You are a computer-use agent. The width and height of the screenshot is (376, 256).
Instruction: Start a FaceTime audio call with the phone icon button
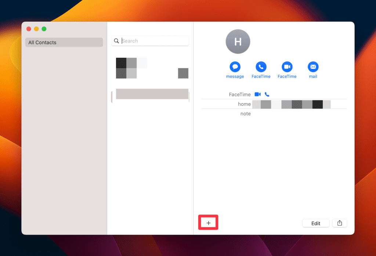coord(261,67)
